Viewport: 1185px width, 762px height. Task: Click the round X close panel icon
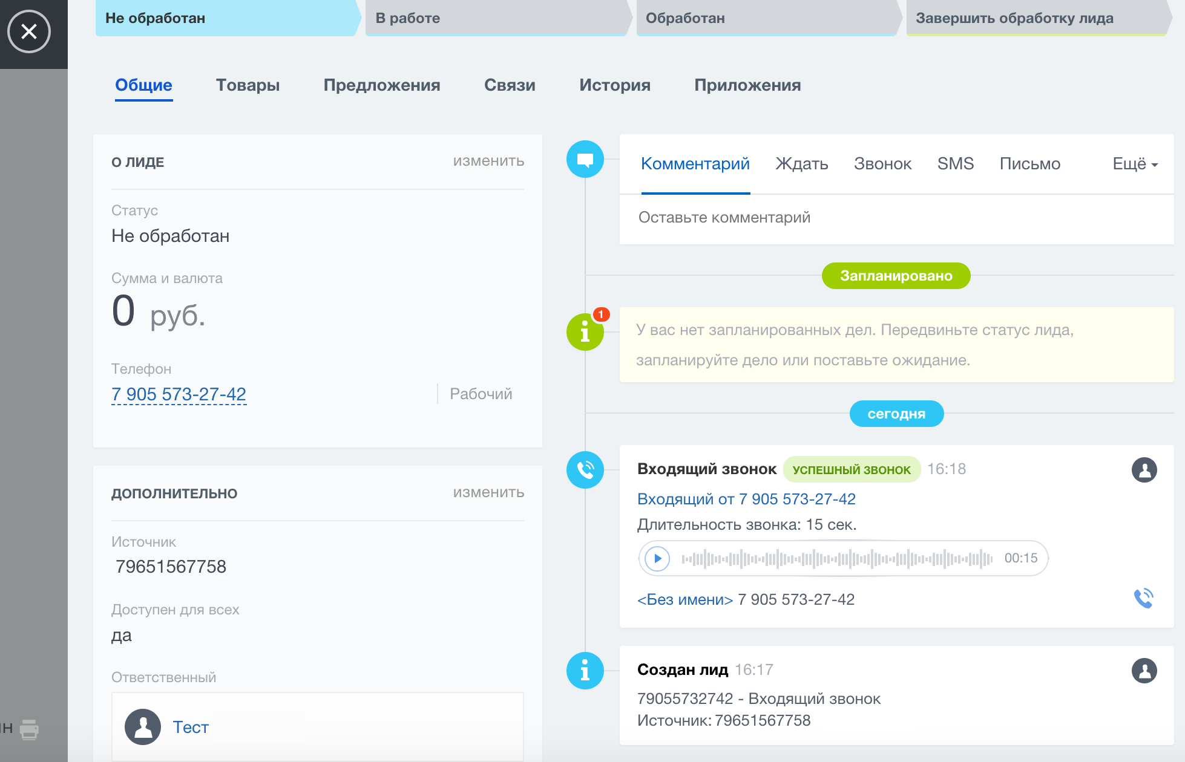tap(29, 31)
